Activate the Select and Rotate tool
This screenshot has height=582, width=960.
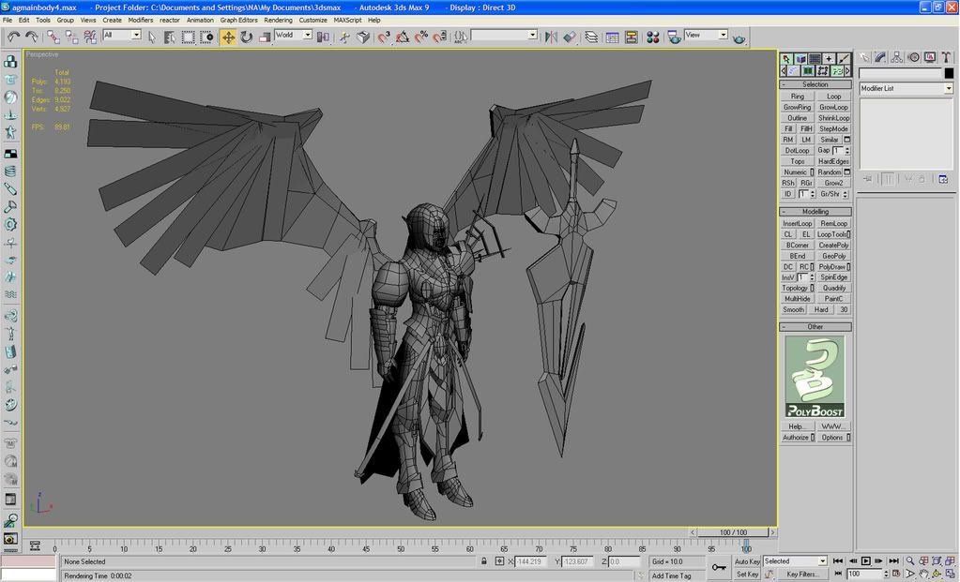pyautogui.click(x=246, y=37)
